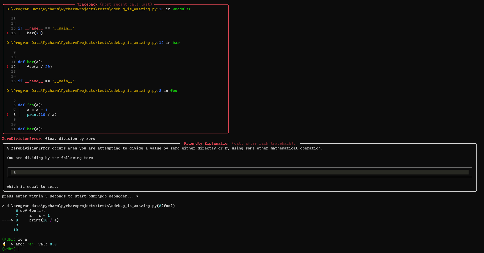Click the red error marker beside line 16

(x=7, y=33)
